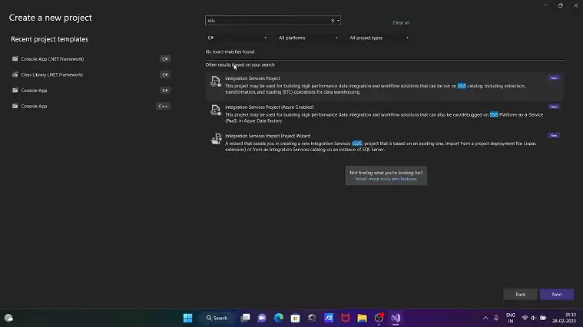
Task: Choose the recent C++ Console App template
Action: 91,106
